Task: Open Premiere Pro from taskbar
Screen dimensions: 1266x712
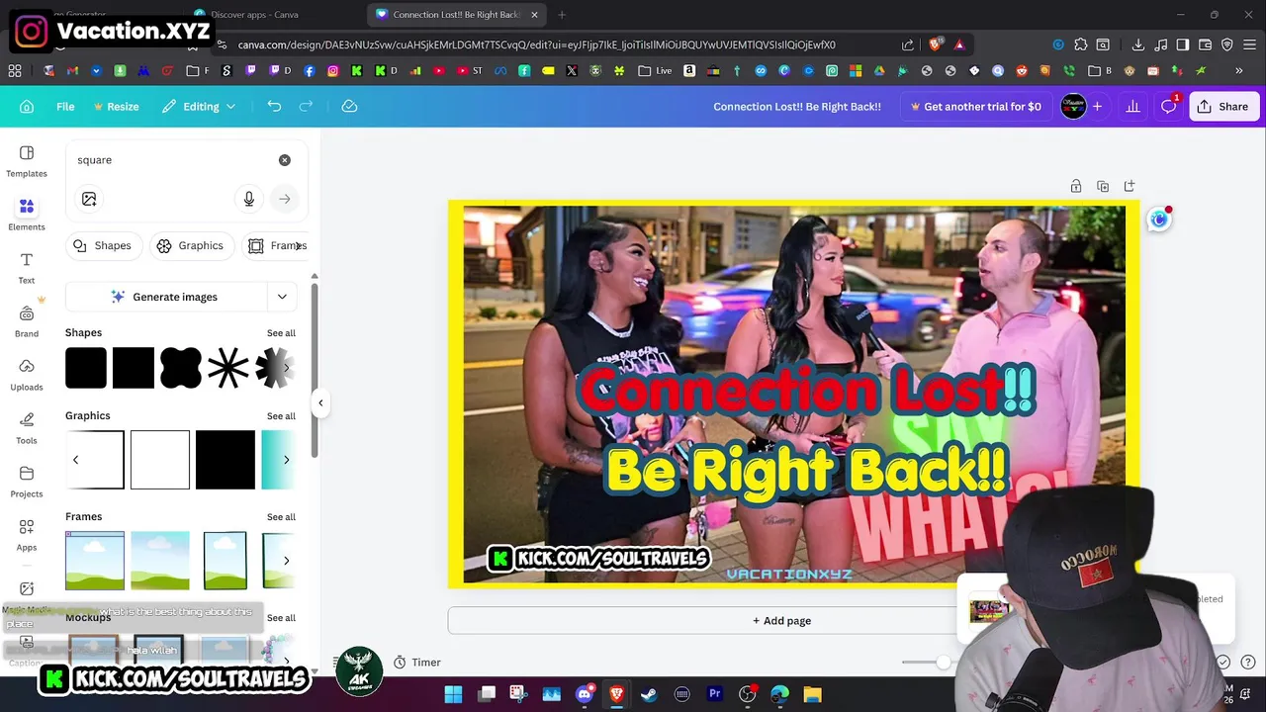Action: (x=714, y=694)
